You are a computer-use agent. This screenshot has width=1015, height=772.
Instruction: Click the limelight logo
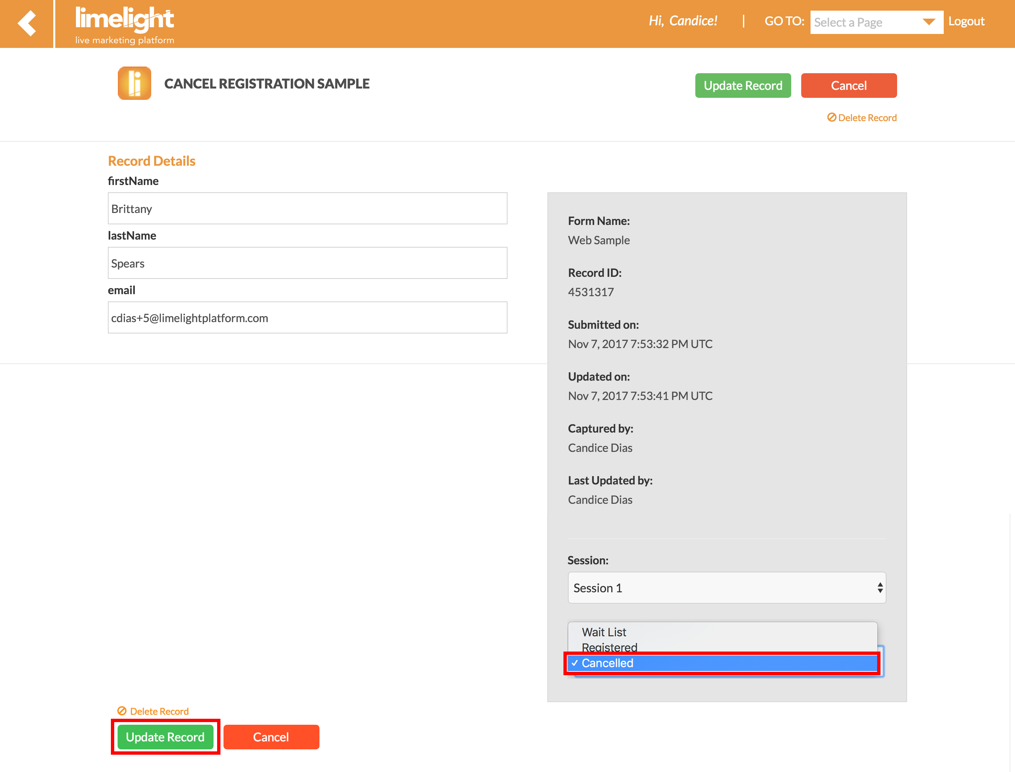(x=125, y=25)
